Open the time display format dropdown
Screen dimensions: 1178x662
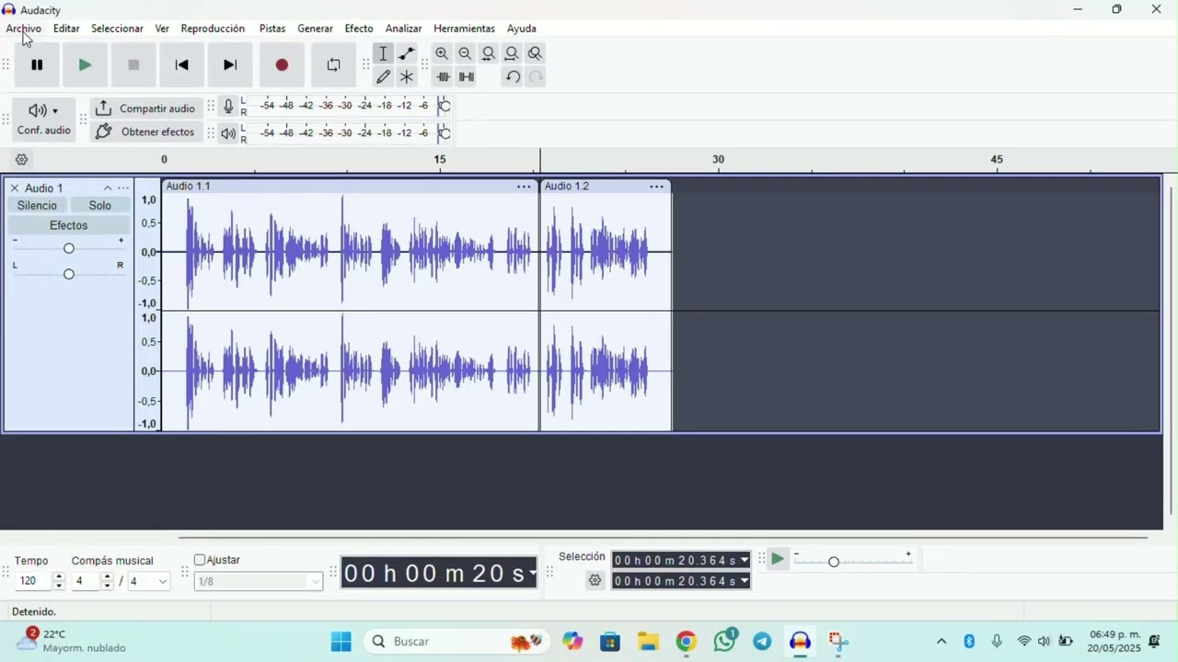[x=532, y=574]
